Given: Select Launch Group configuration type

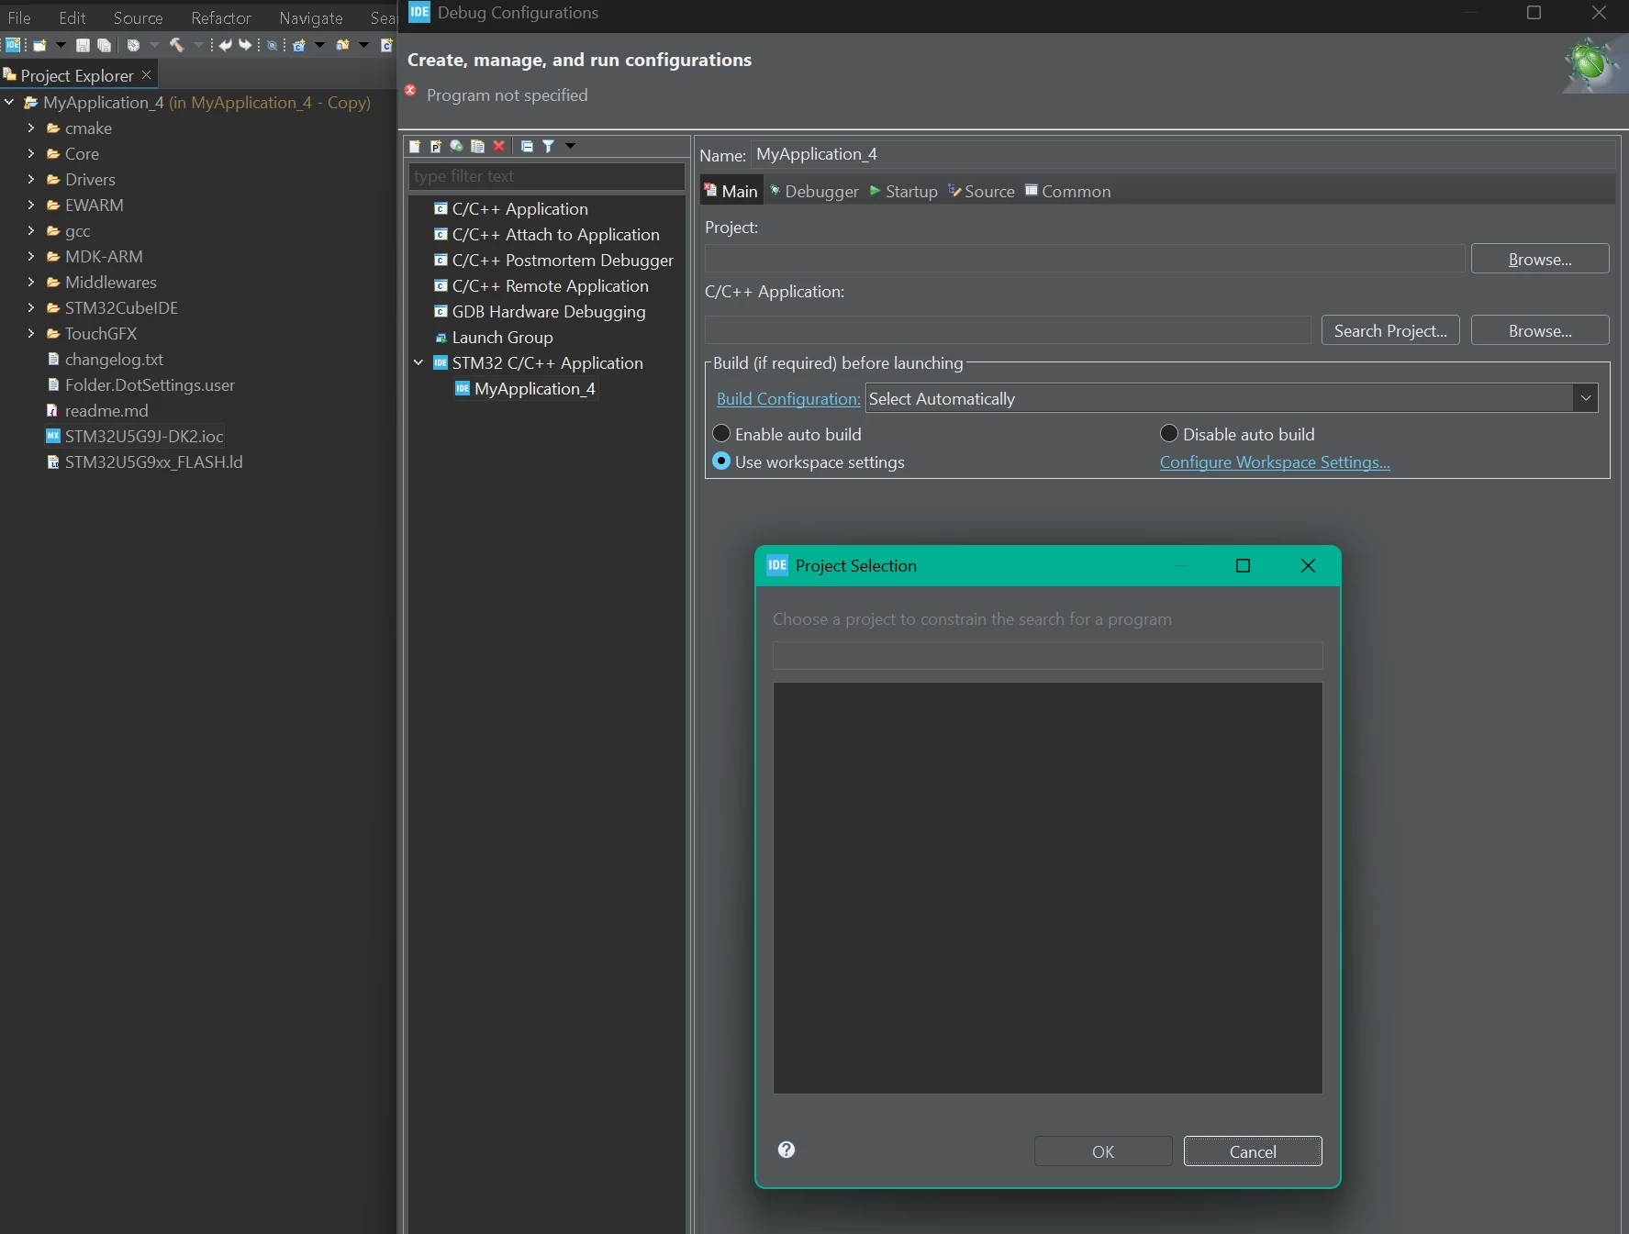Looking at the screenshot, I should coord(494,337).
